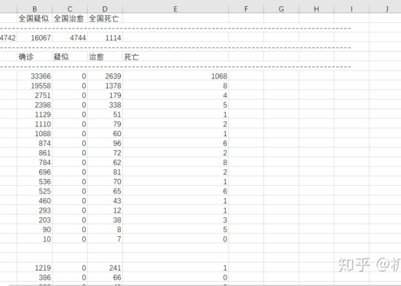The height and width of the screenshot is (286, 401).
Task: Select the cell with value 203
Action: pos(34,220)
